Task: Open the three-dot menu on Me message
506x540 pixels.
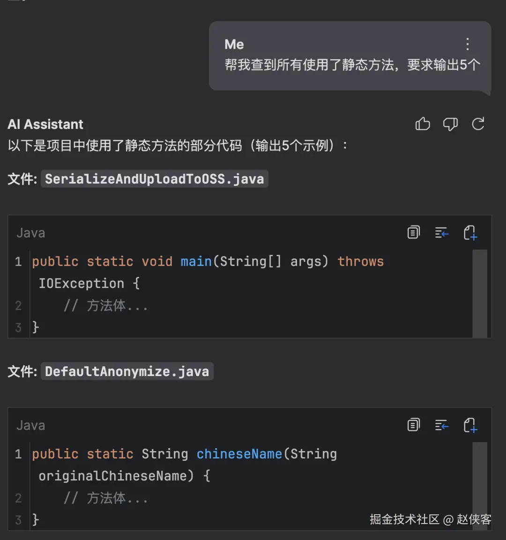Action: tap(467, 44)
